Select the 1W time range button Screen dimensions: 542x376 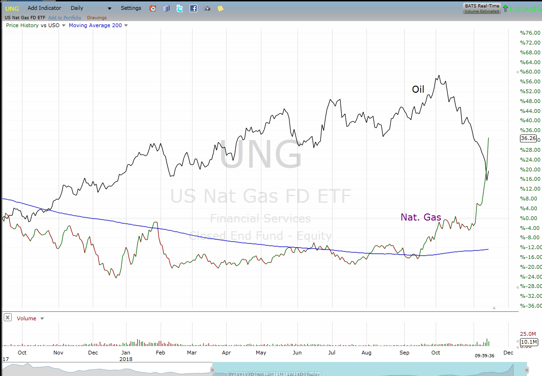point(291,374)
